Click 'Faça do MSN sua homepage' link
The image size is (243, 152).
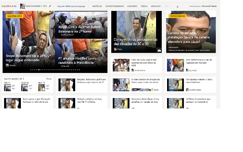(x=71, y=6)
